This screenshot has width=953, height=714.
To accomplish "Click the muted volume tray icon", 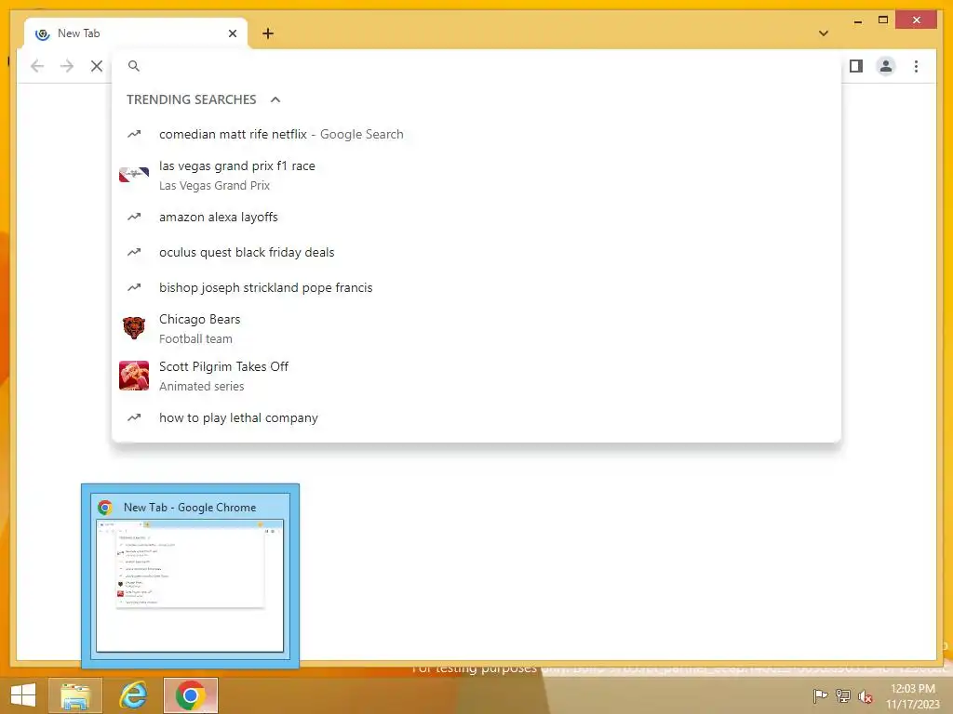I will pyautogui.click(x=865, y=696).
